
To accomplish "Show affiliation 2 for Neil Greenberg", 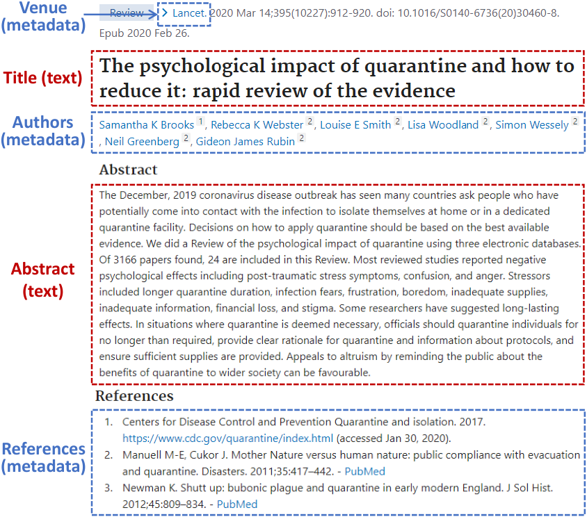I will (186, 138).
